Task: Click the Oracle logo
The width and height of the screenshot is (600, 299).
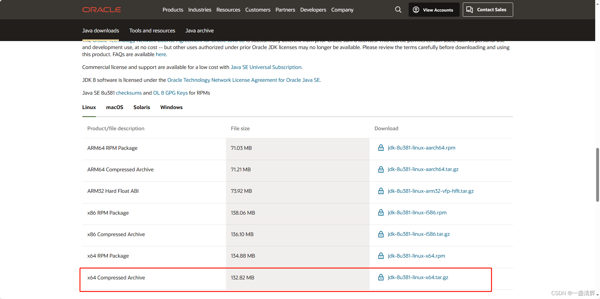Action: coord(101,10)
